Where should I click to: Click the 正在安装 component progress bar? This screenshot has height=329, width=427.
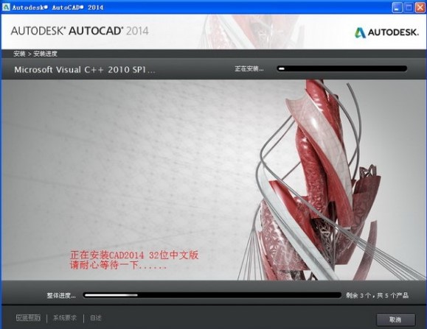[342, 68]
